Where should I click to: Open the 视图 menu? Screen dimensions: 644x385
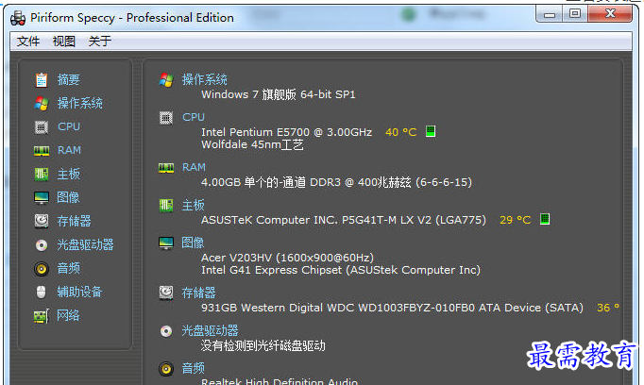[x=64, y=41]
